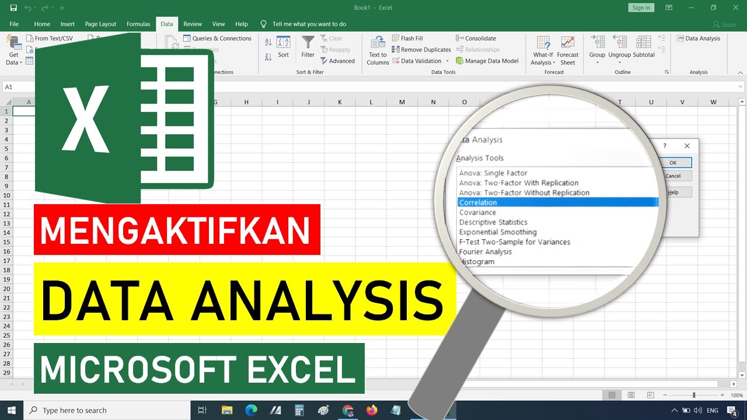Screen dimensions: 747x420
Task: Expand the formula bar
Action: pos(741,87)
